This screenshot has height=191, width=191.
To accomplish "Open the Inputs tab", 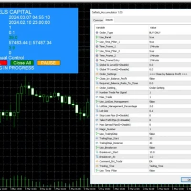I will click(x=109, y=20).
